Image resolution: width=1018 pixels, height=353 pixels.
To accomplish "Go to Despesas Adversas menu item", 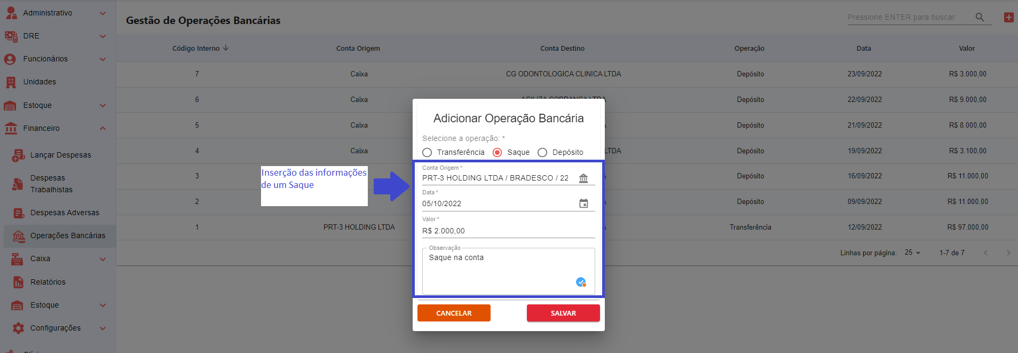I will click(65, 213).
